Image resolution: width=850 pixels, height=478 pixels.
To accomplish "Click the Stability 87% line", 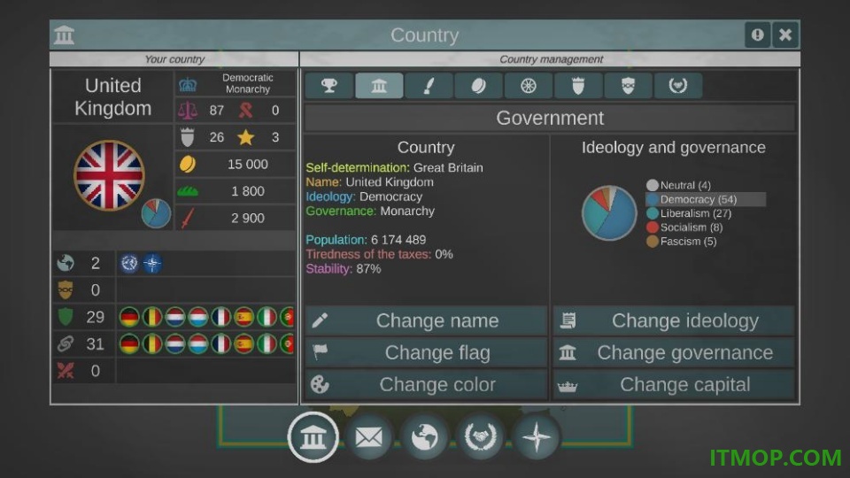I will coord(344,269).
